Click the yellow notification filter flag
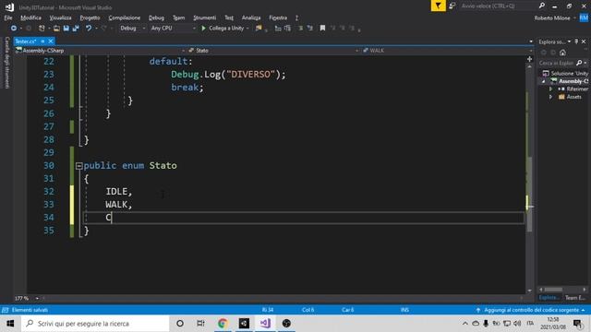591x332 pixels. (x=438, y=6)
